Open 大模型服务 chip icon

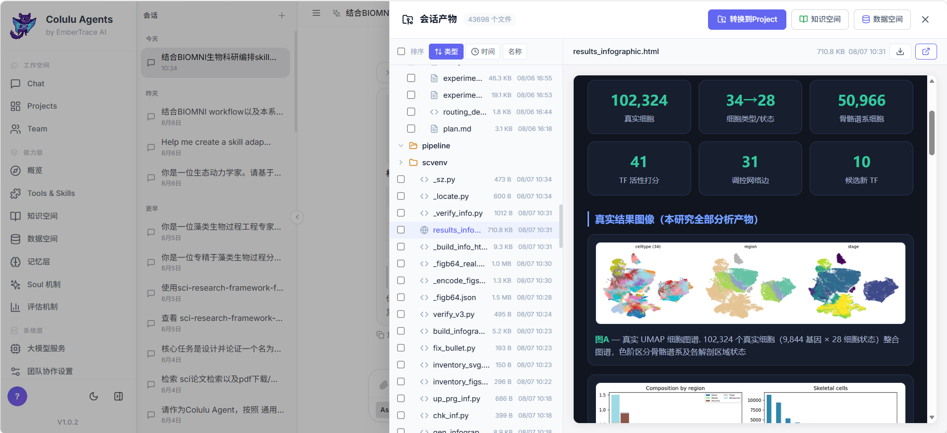15,349
